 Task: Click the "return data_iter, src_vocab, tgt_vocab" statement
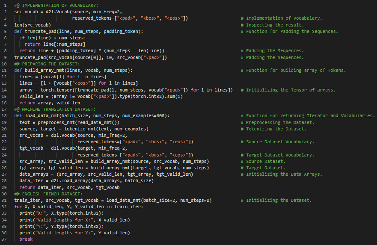pyautogui.click(x=69, y=187)
